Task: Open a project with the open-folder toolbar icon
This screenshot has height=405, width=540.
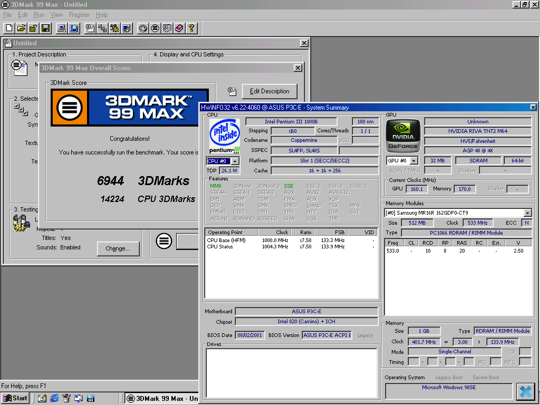Action: click(21, 28)
